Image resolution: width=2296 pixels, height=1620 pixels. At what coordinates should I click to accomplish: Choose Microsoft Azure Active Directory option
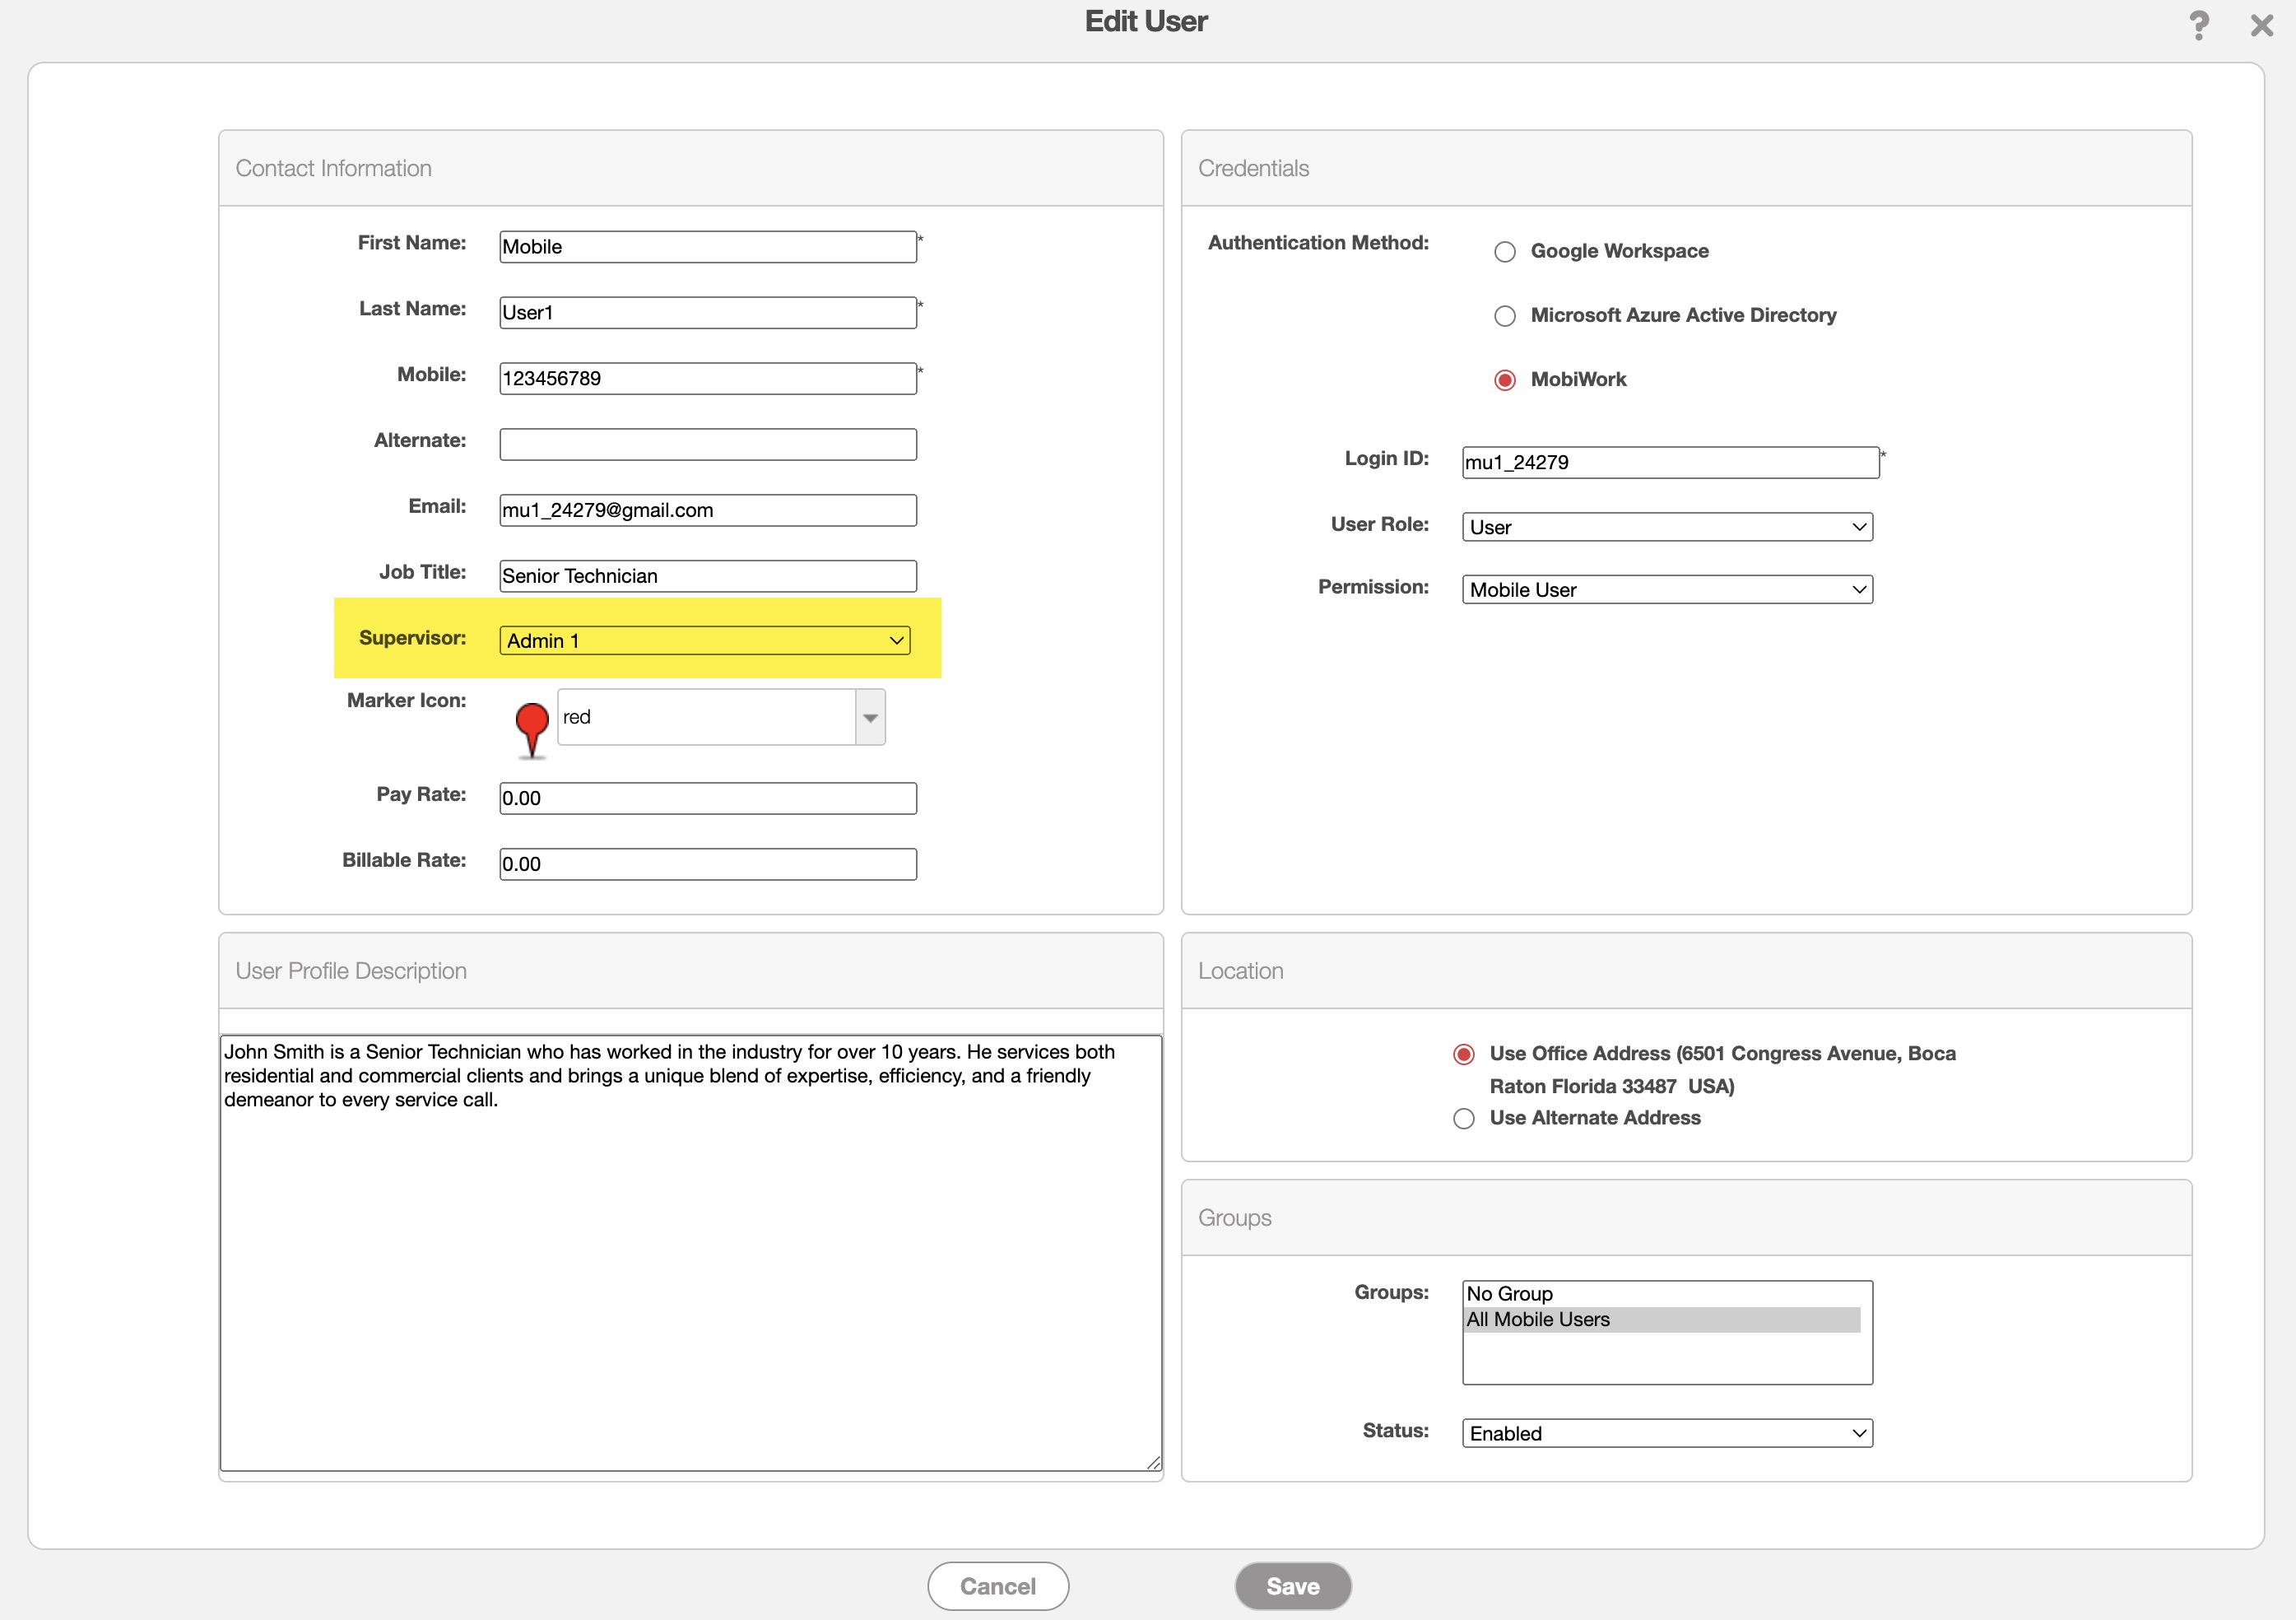pyautogui.click(x=1504, y=316)
